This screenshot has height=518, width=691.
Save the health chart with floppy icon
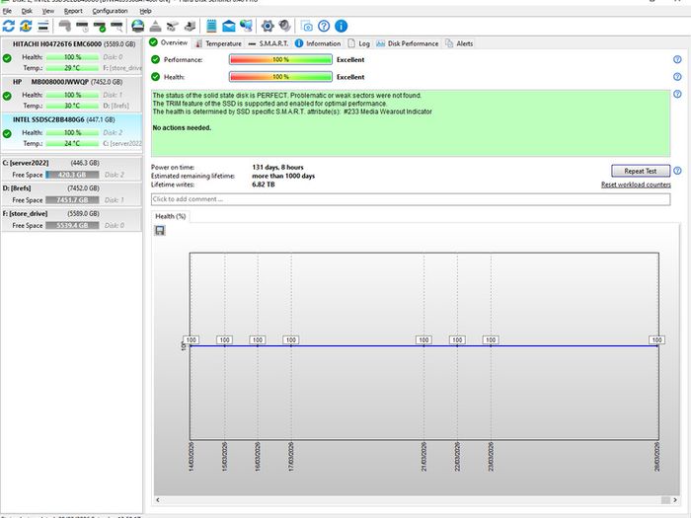(x=160, y=230)
